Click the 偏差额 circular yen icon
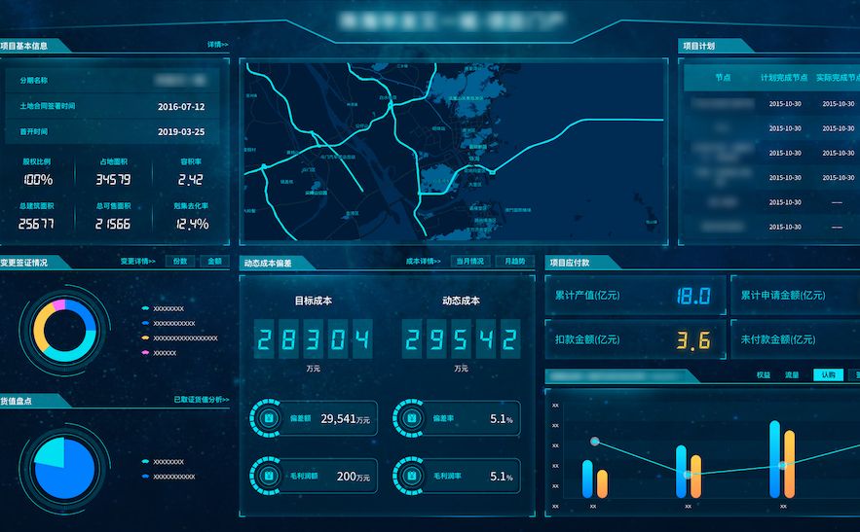Viewport: 860px width, 532px height. [267, 418]
